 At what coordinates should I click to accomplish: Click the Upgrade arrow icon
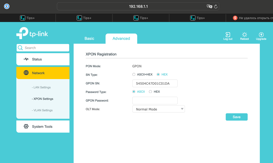pos(261,35)
